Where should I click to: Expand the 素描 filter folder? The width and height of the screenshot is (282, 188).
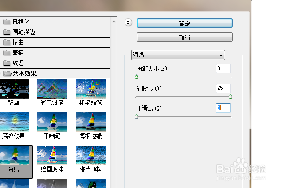pos(55,53)
